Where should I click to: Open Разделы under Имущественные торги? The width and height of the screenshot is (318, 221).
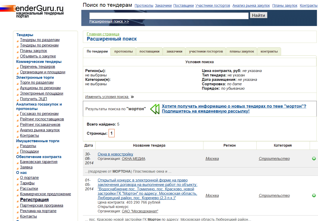tap(28, 146)
